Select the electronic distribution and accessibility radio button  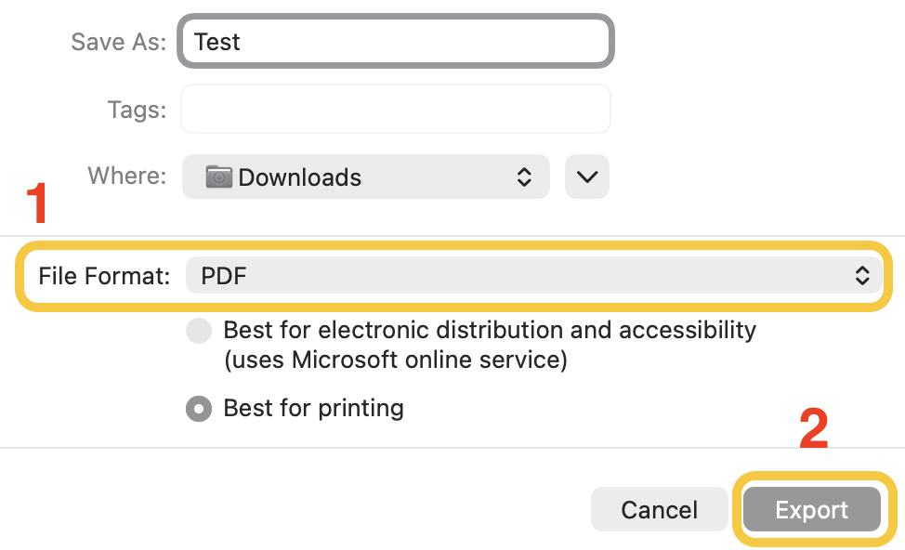click(199, 331)
